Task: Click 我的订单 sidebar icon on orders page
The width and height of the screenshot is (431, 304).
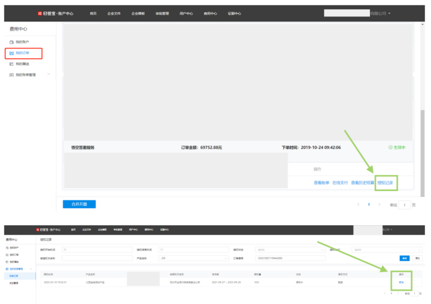Action: (x=12, y=53)
